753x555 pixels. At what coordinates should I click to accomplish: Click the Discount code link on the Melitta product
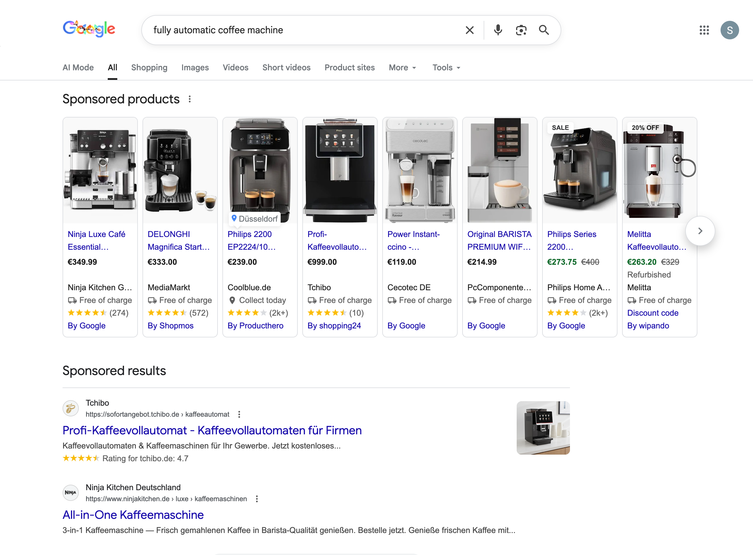pyautogui.click(x=653, y=313)
